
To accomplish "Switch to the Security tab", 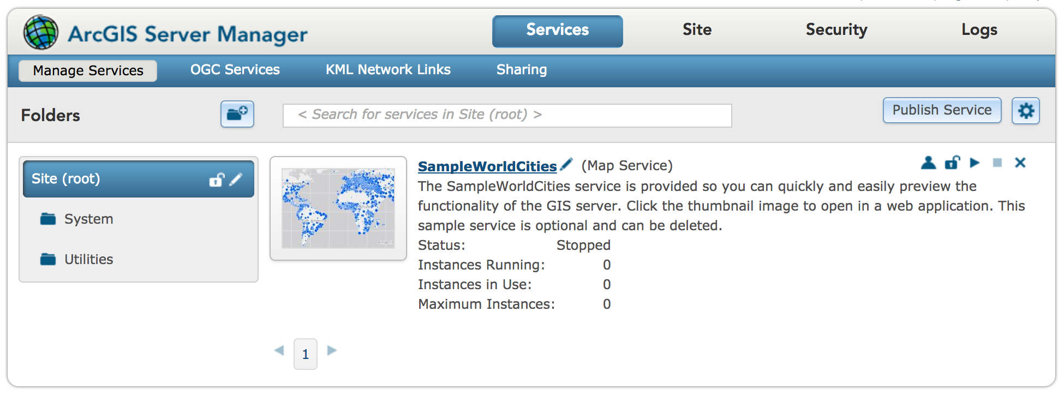I will [x=836, y=30].
